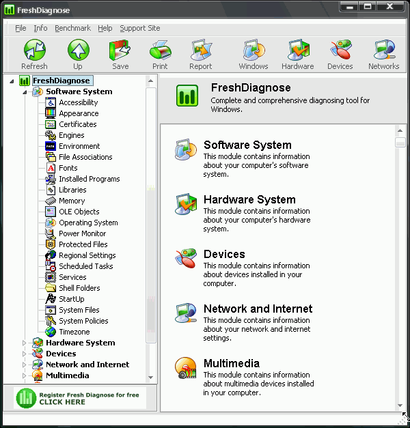Viewport: 410px width, 428px height.
Task: Open Devices module icon in right pane
Action: click(186, 258)
